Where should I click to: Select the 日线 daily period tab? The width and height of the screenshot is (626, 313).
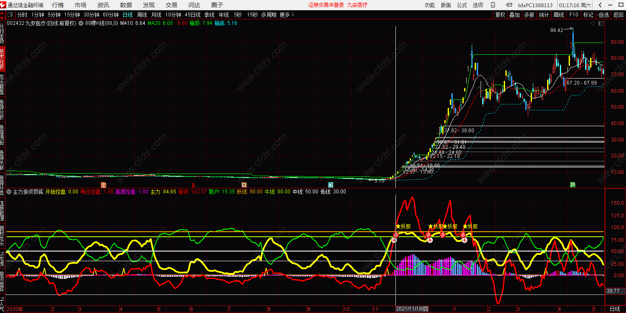tap(127, 15)
